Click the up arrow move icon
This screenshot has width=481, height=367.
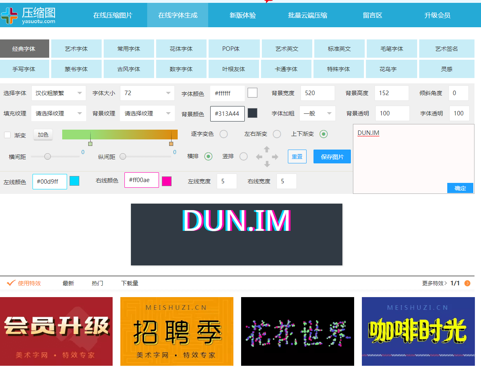[267, 149]
